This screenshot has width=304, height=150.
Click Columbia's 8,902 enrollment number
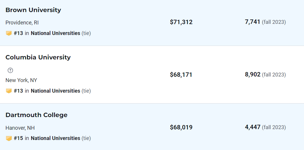click(253, 74)
